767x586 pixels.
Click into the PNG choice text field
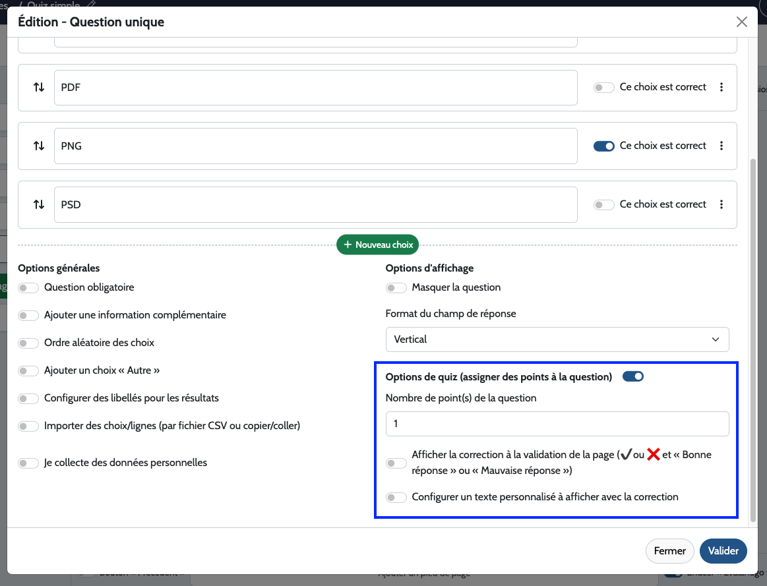(315, 146)
